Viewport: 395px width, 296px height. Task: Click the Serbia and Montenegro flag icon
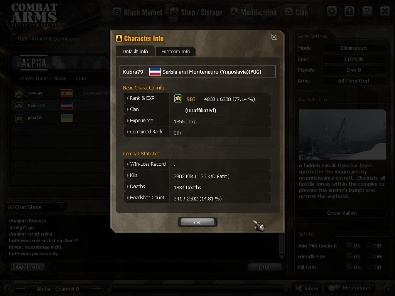(x=155, y=72)
